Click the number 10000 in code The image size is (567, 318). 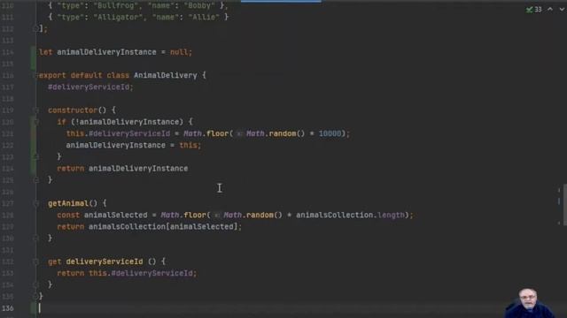tap(330, 133)
